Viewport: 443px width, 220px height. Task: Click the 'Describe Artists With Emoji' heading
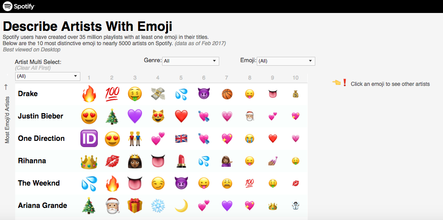tap(88, 26)
